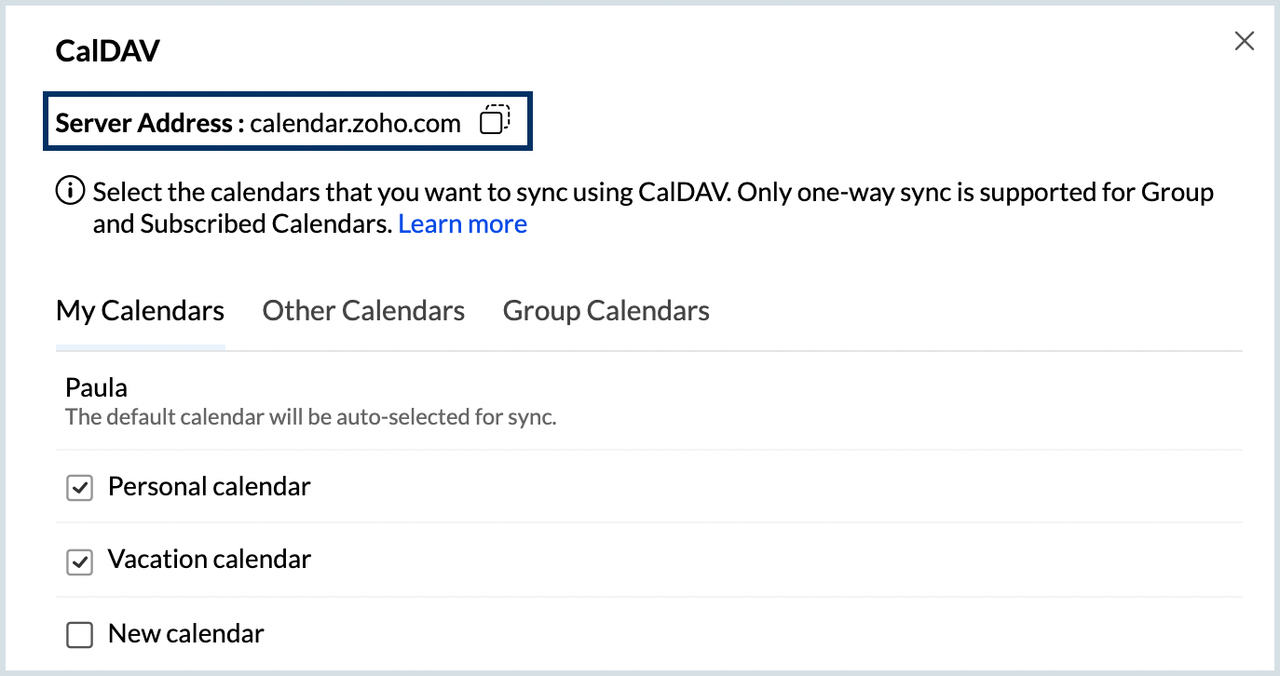Click the info icon beside the sync description
This screenshot has height=676, width=1280.
coord(70,193)
